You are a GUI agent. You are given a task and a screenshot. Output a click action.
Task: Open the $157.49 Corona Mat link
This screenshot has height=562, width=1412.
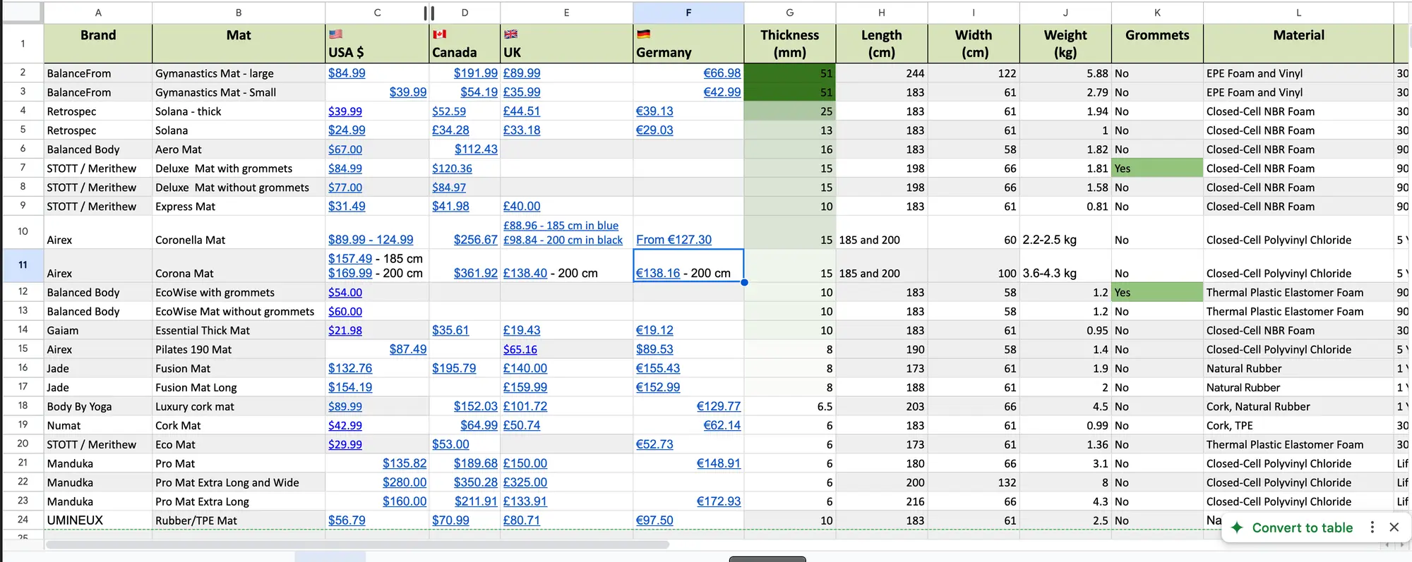click(350, 259)
